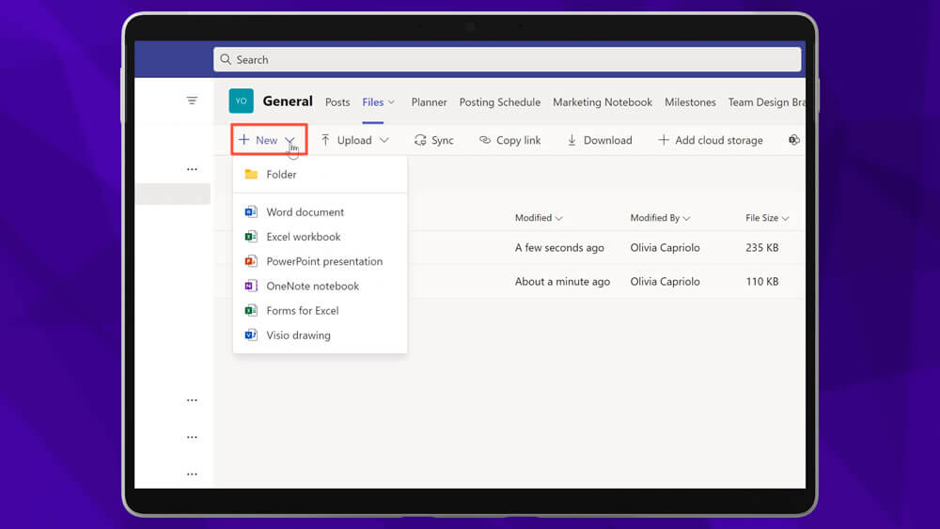Select the Word document icon

click(x=251, y=212)
